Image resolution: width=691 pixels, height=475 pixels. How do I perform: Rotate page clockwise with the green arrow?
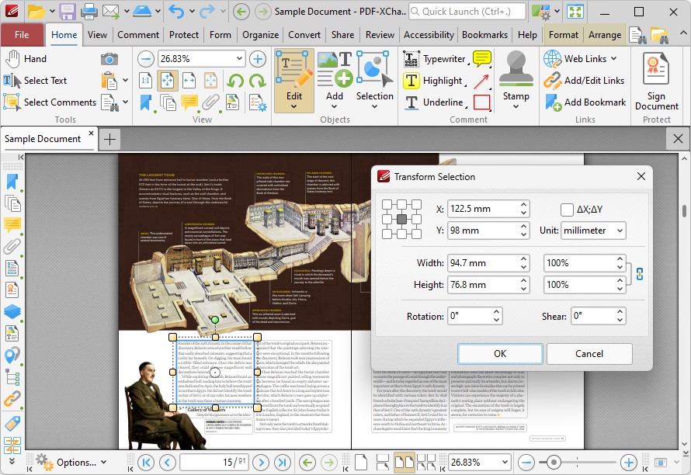pyautogui.click(x=257, y=81)
